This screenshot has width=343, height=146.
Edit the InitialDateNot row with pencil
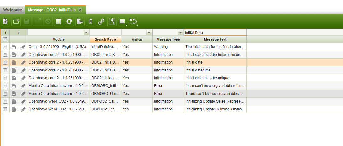click(x=23, y=47)
